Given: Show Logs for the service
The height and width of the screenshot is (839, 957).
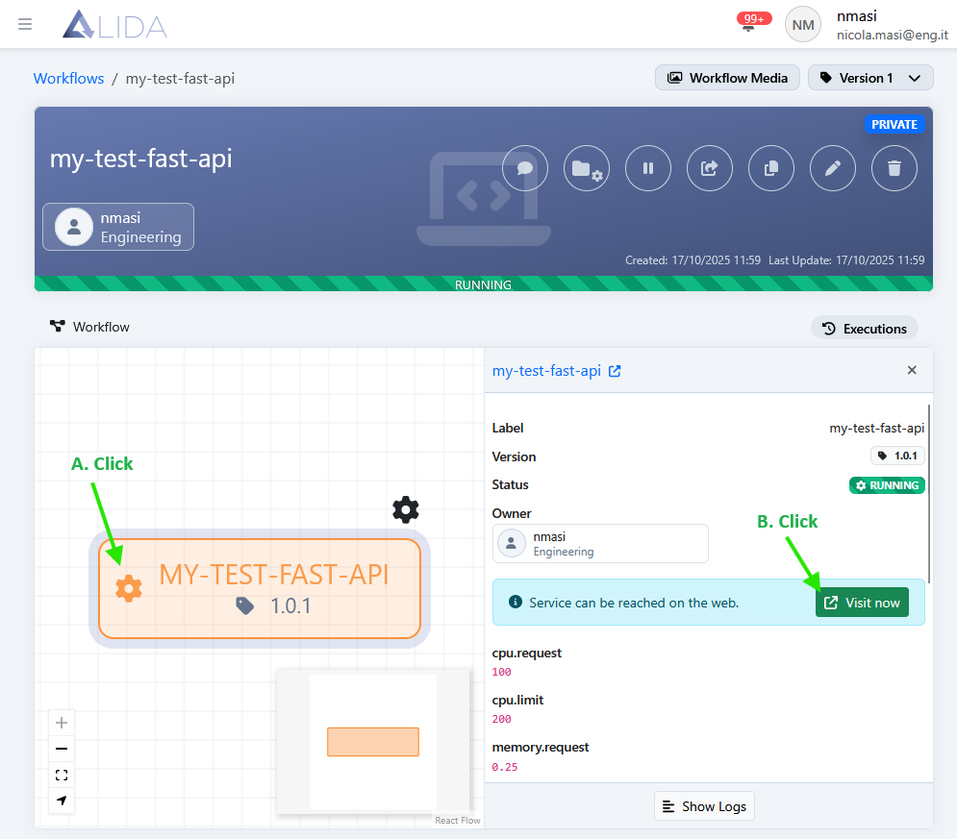Looking at the screenshot, I should tap(704, 806).
